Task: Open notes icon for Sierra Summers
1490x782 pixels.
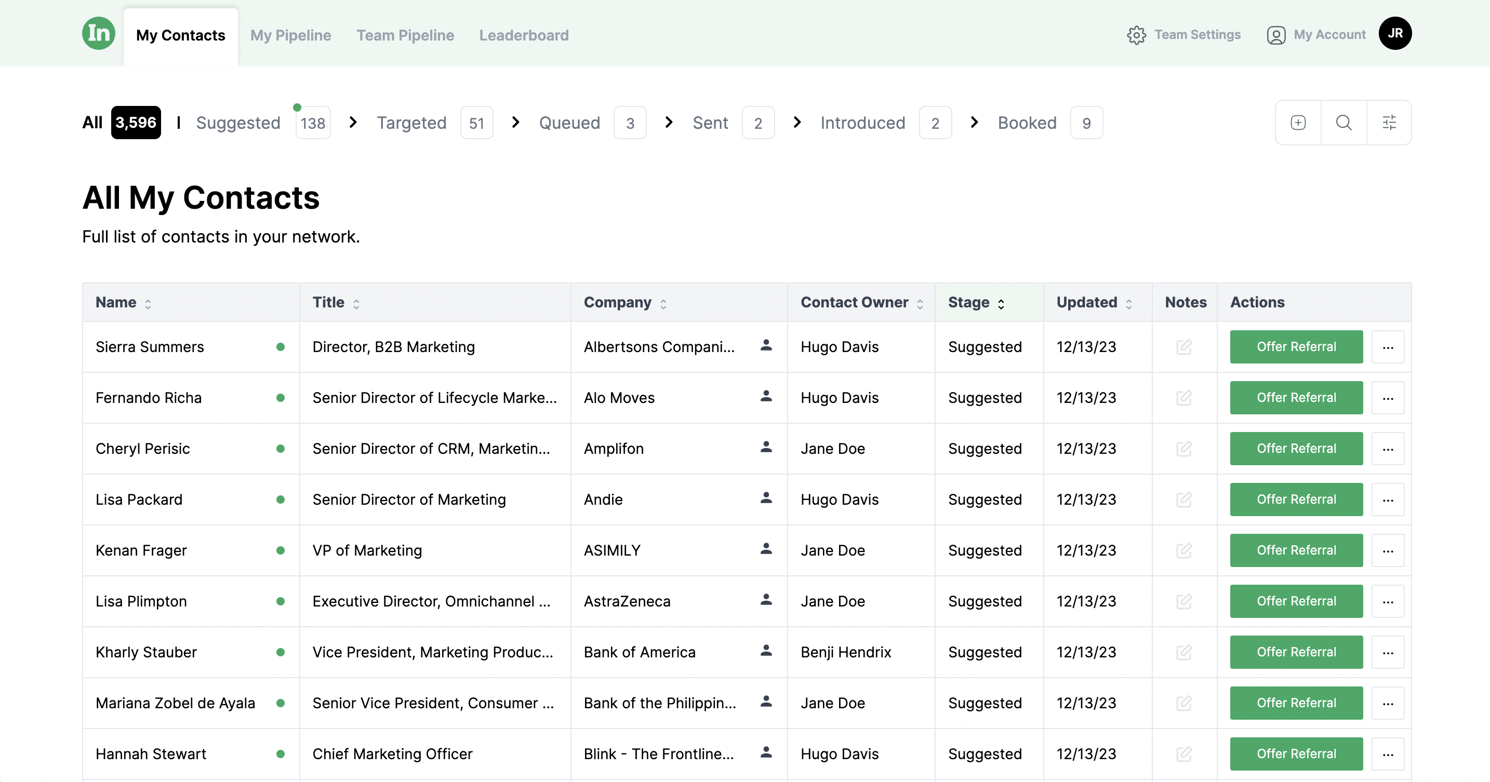Action: [x=1183, y=347]
